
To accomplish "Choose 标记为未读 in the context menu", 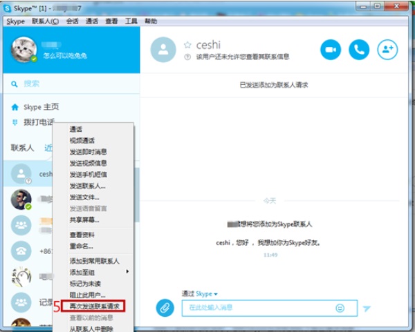I will [93, 284].
